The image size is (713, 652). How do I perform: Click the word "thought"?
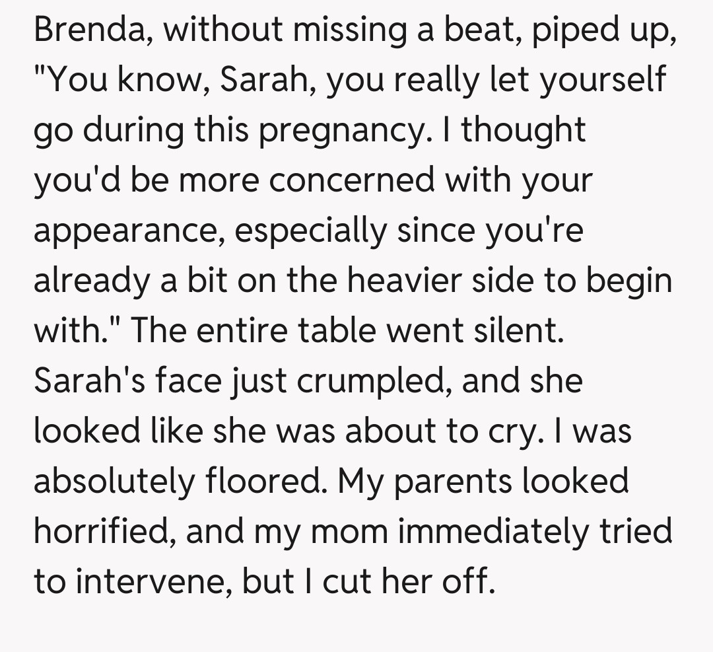[523, 129]
